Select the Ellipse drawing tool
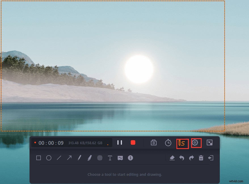This screenshot has height=184, width=249. tap(48, 158)
